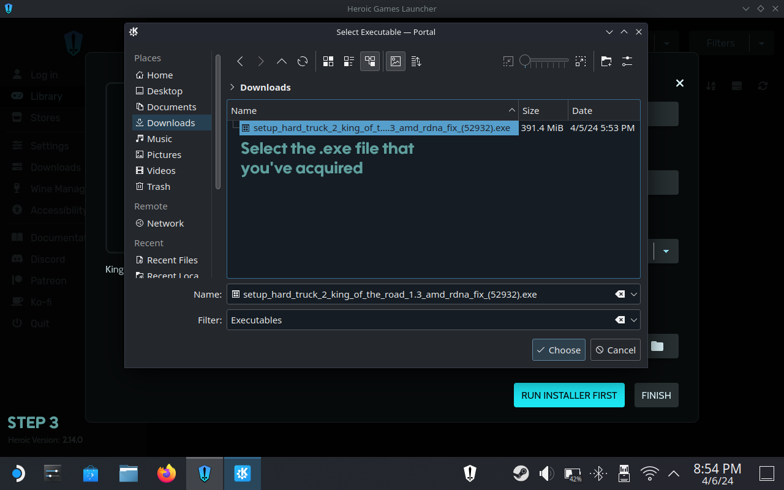784x490 pixels.
Task: Select the setup_hard_truck_2 exe file
Action: click(x=381, y=128)
